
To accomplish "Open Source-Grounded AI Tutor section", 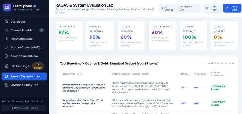I will (24, 47).
